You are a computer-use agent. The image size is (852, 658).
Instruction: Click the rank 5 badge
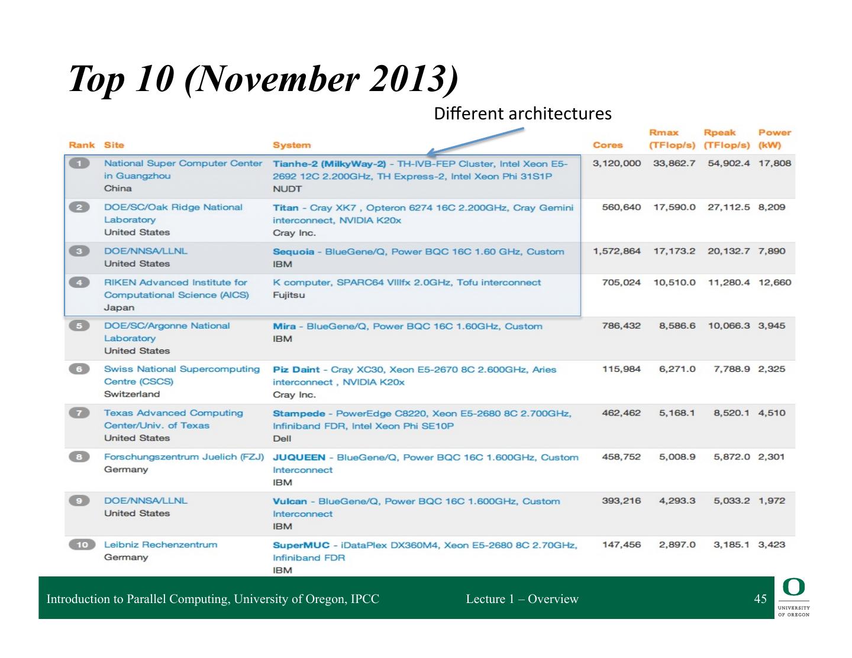79,325
